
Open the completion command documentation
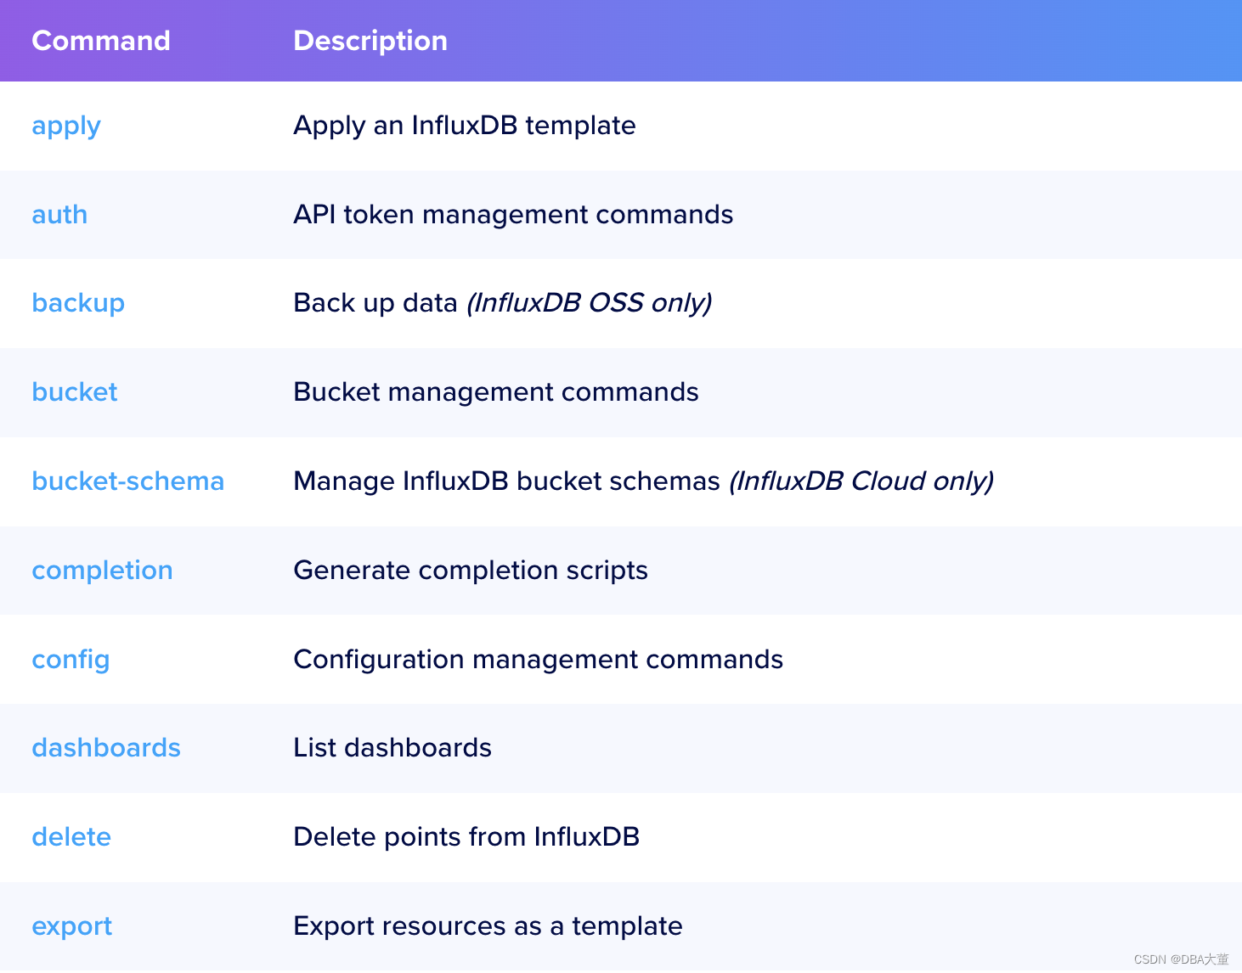(102, 570)
